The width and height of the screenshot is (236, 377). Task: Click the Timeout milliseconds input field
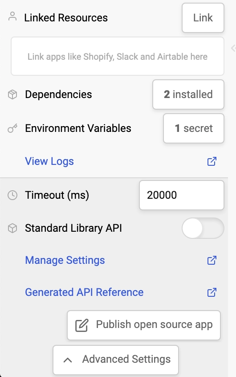pyautogui.click(x=182, y=195)
